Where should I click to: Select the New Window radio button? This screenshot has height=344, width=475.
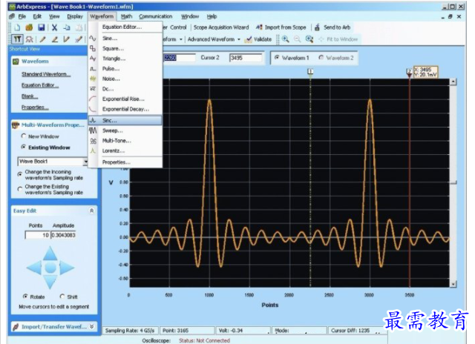[24, 136]
